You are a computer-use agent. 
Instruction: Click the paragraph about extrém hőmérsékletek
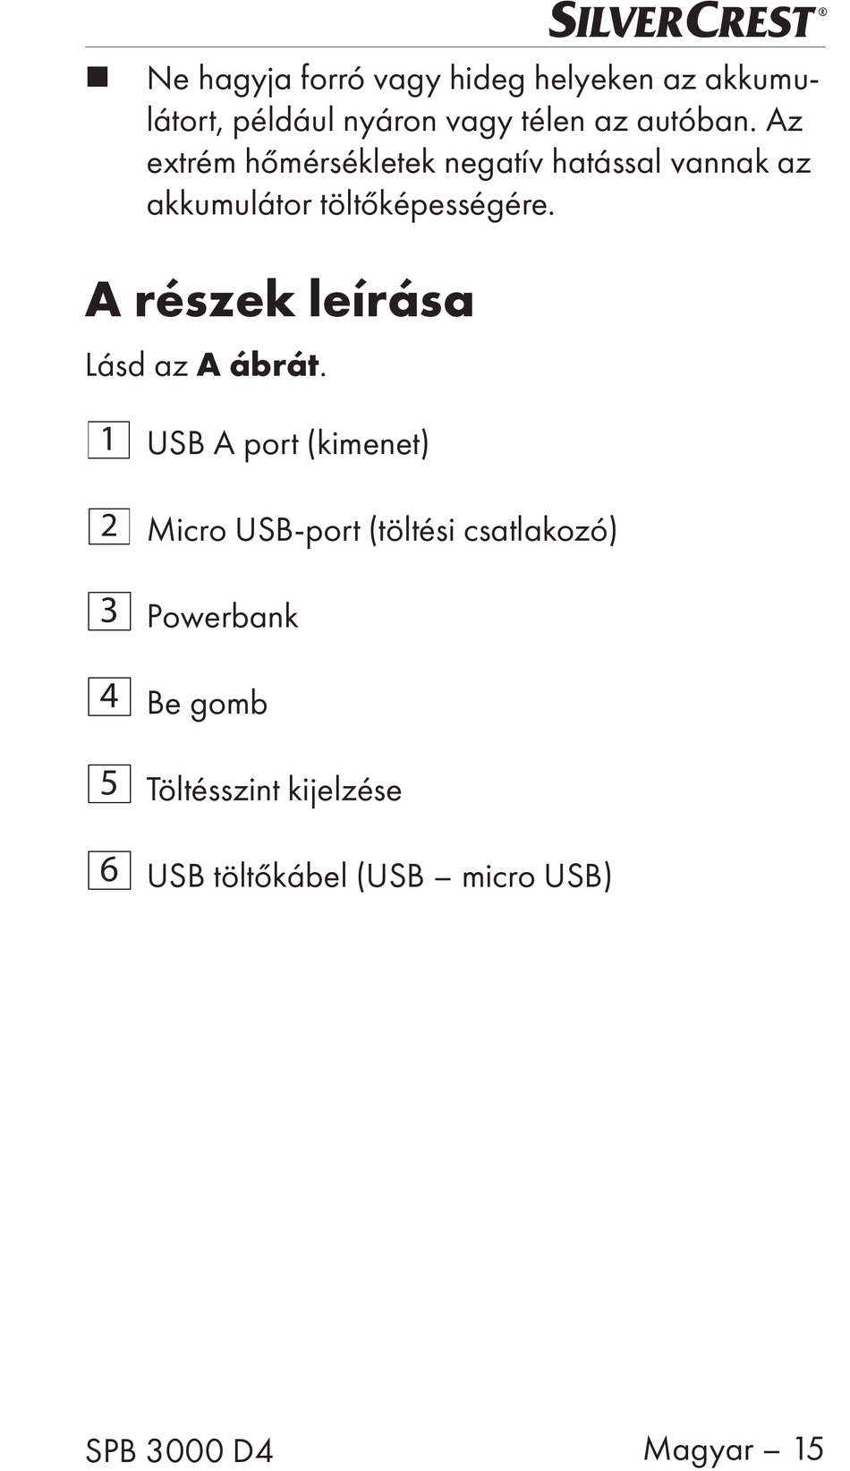[480, 141]
